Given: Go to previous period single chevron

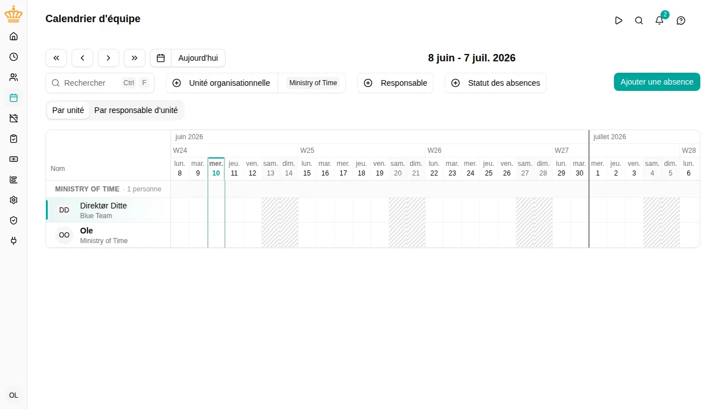Looking at the screenshot, I should 82,58.
